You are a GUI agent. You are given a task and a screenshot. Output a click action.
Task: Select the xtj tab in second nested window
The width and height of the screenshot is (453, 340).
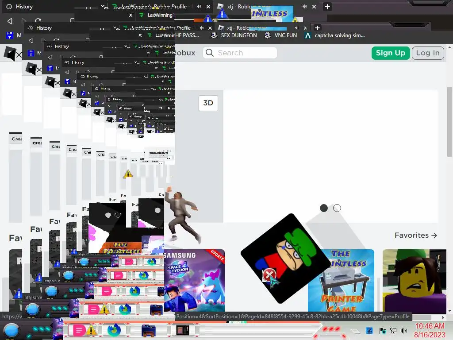pyautogui.click(x=237, y=28)
